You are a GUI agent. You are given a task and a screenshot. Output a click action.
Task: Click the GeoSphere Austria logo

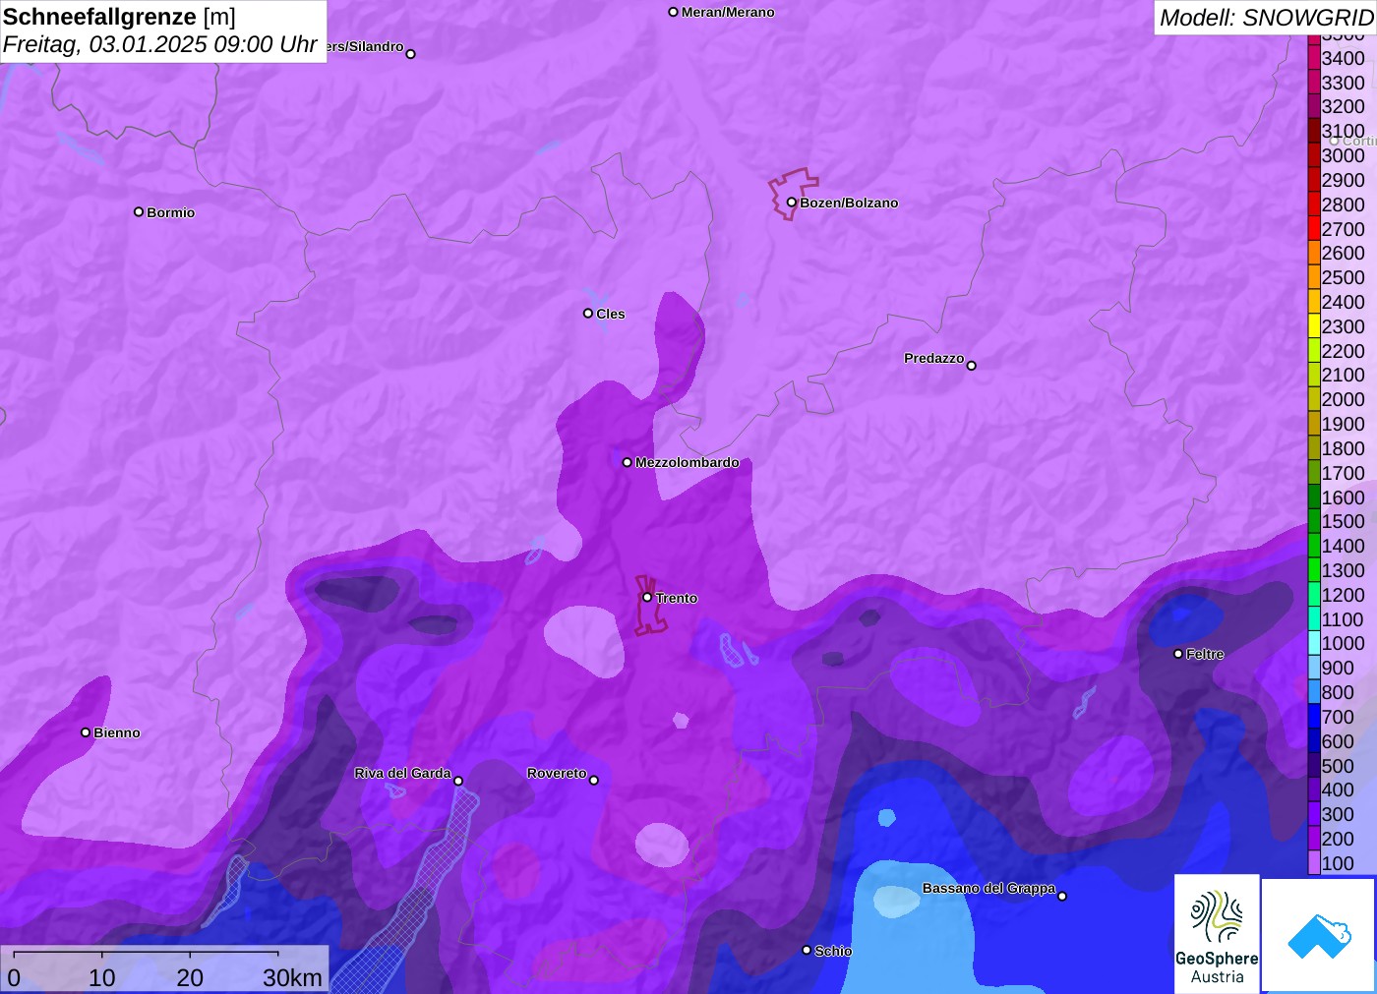[x=1217, y=932]
